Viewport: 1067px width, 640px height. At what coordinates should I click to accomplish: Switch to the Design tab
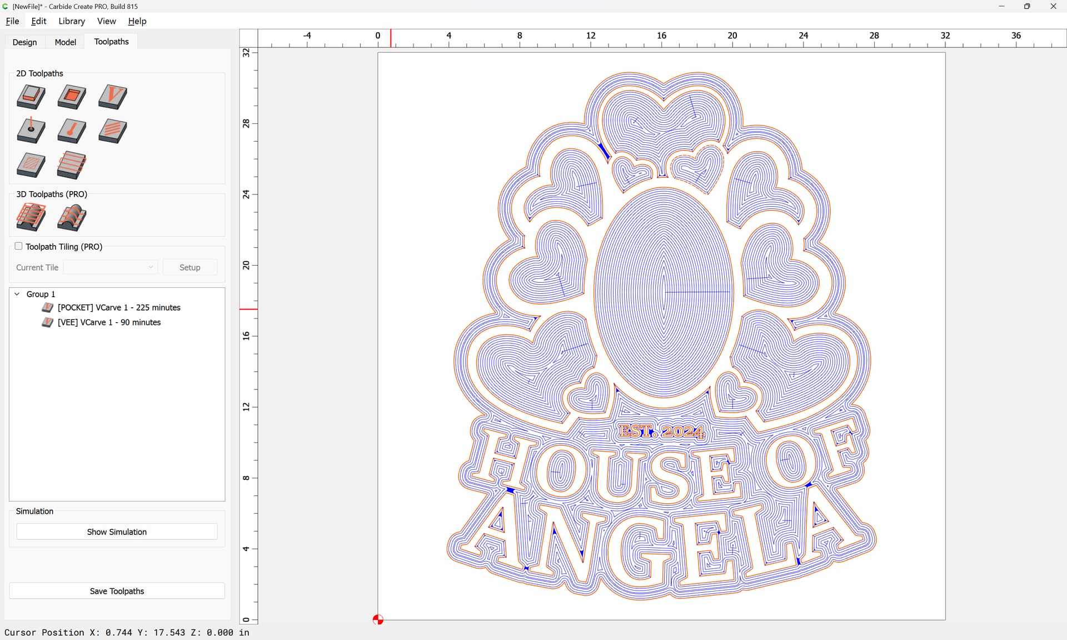(24, 42)
